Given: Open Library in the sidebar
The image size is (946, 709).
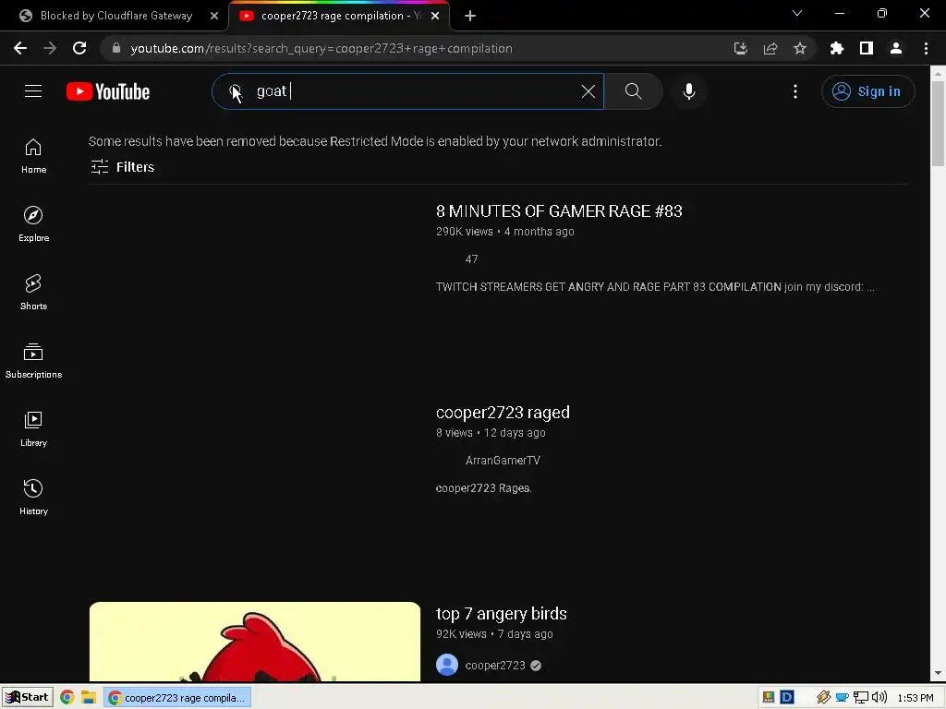Looking at the screenshot, I should coord(33,429).
